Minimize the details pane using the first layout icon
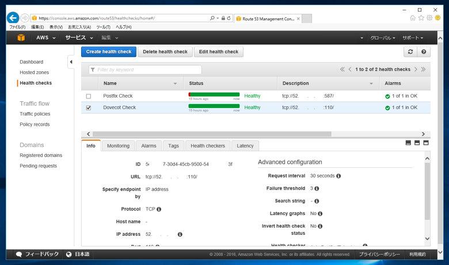 [408, 143]
